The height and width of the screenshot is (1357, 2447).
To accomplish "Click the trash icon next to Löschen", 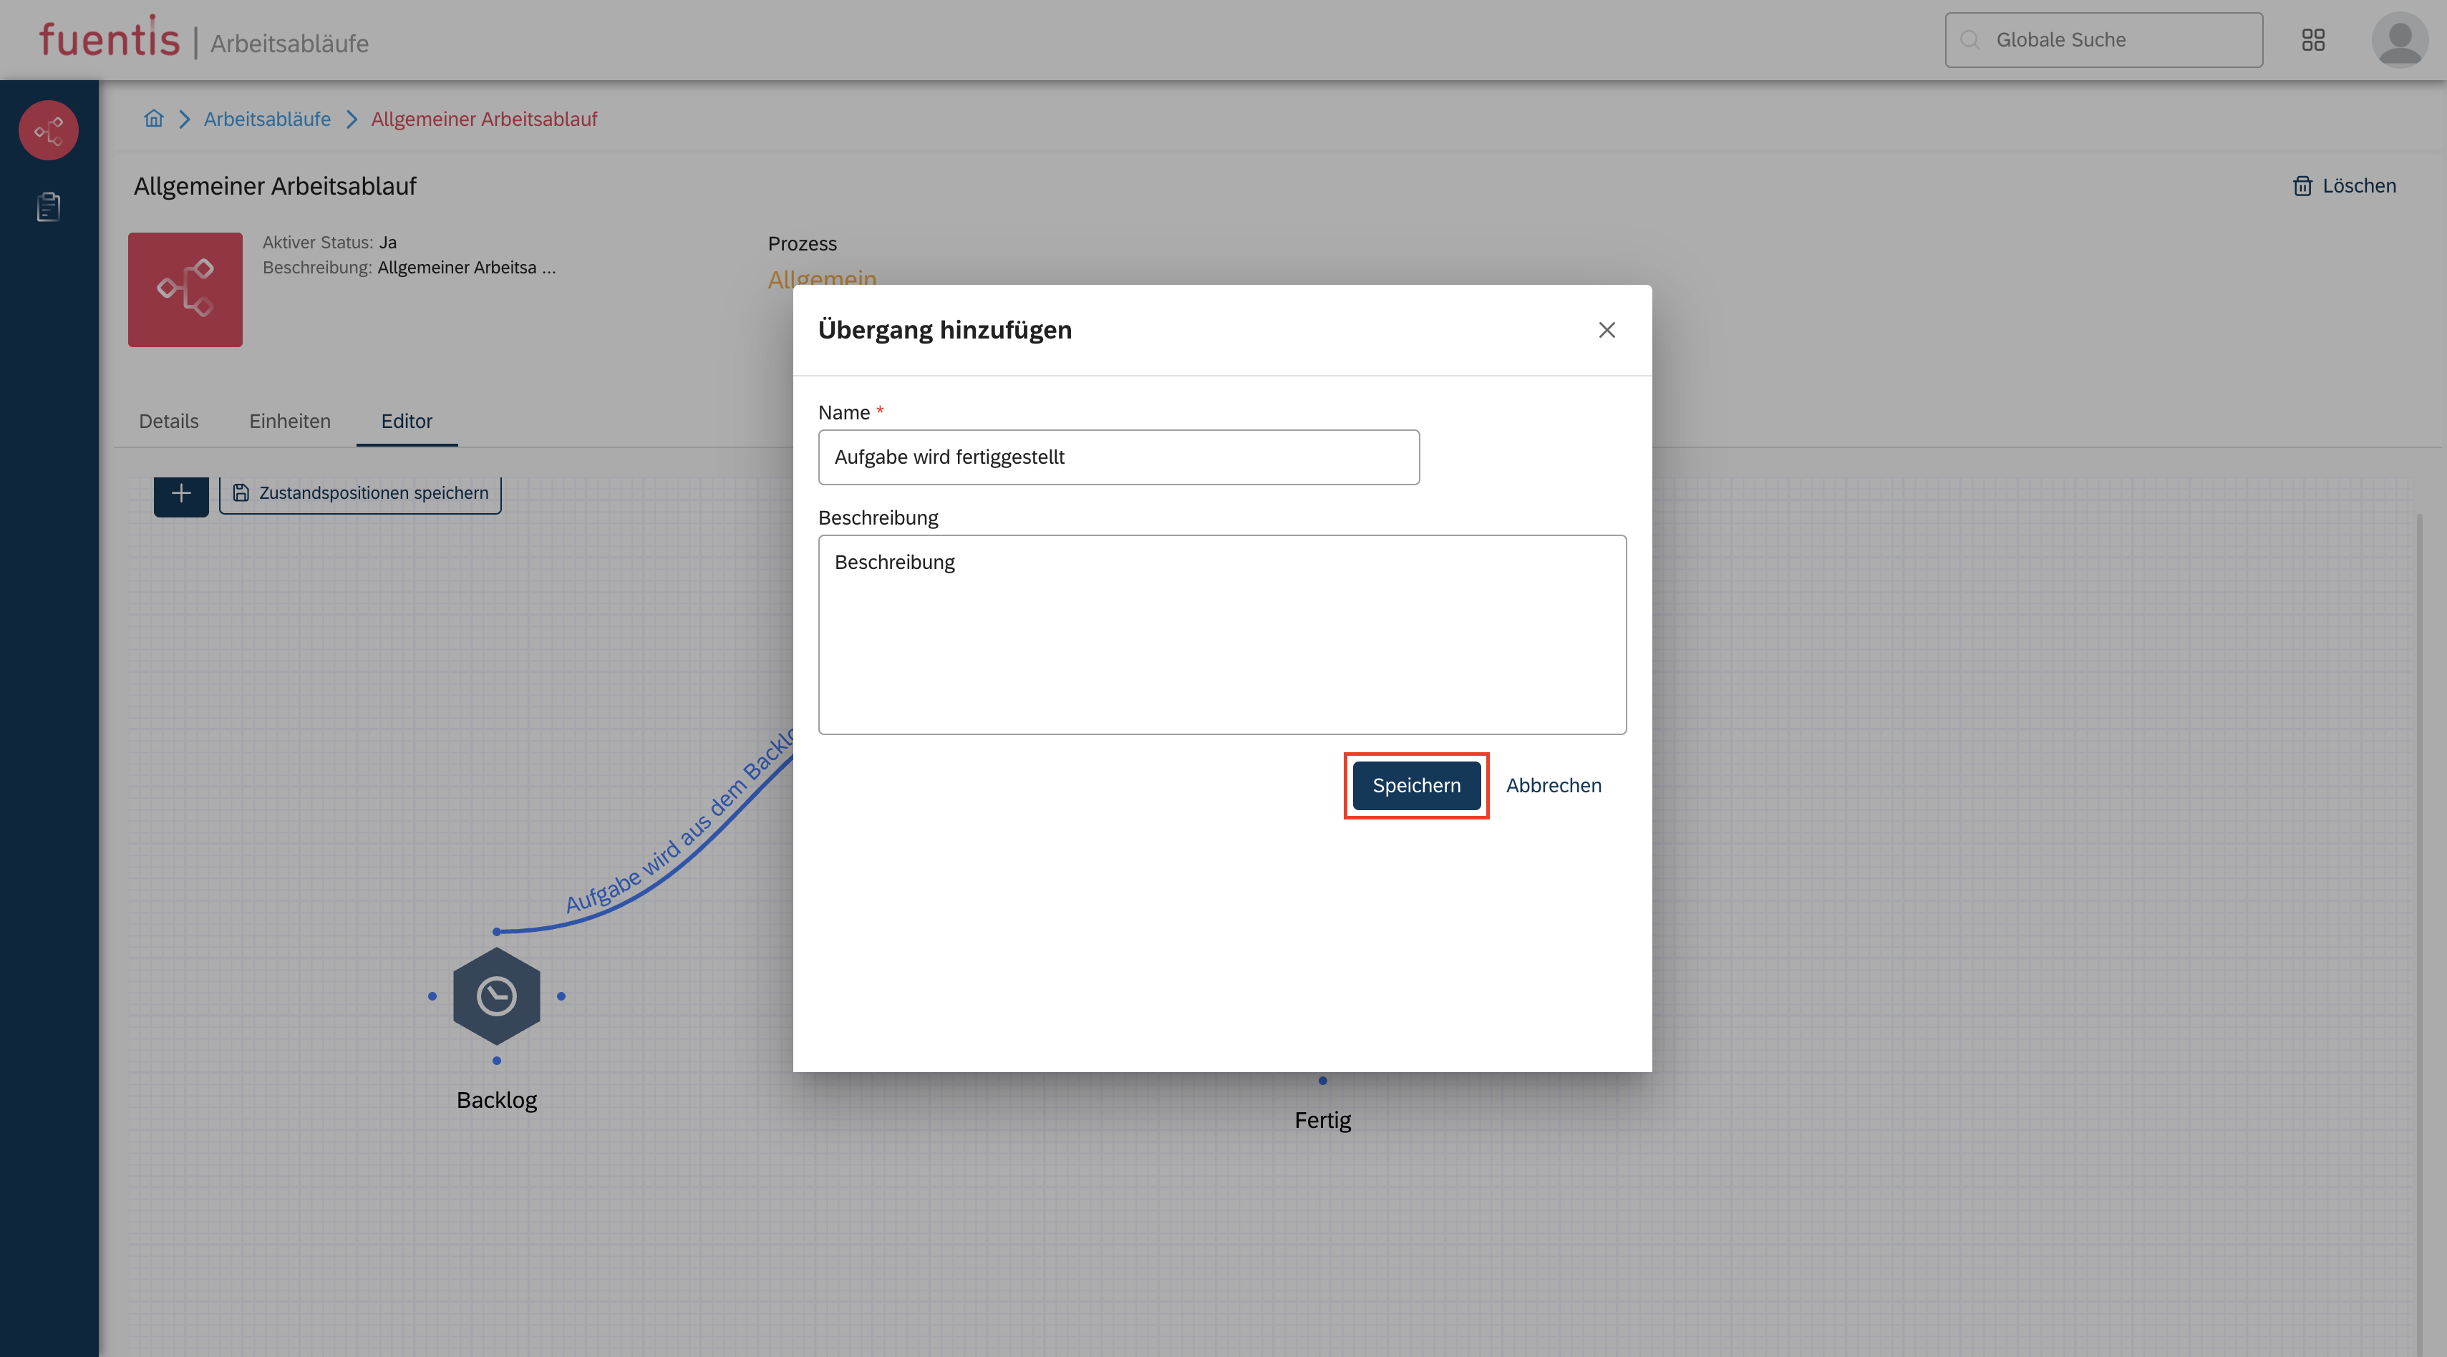I will coord(2302,186).
